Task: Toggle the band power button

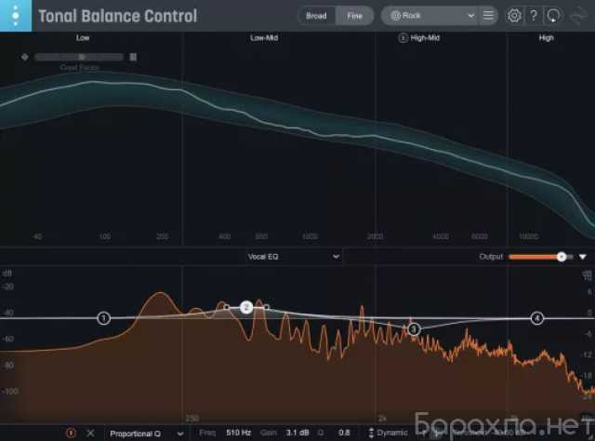Action: click(71, 433)
